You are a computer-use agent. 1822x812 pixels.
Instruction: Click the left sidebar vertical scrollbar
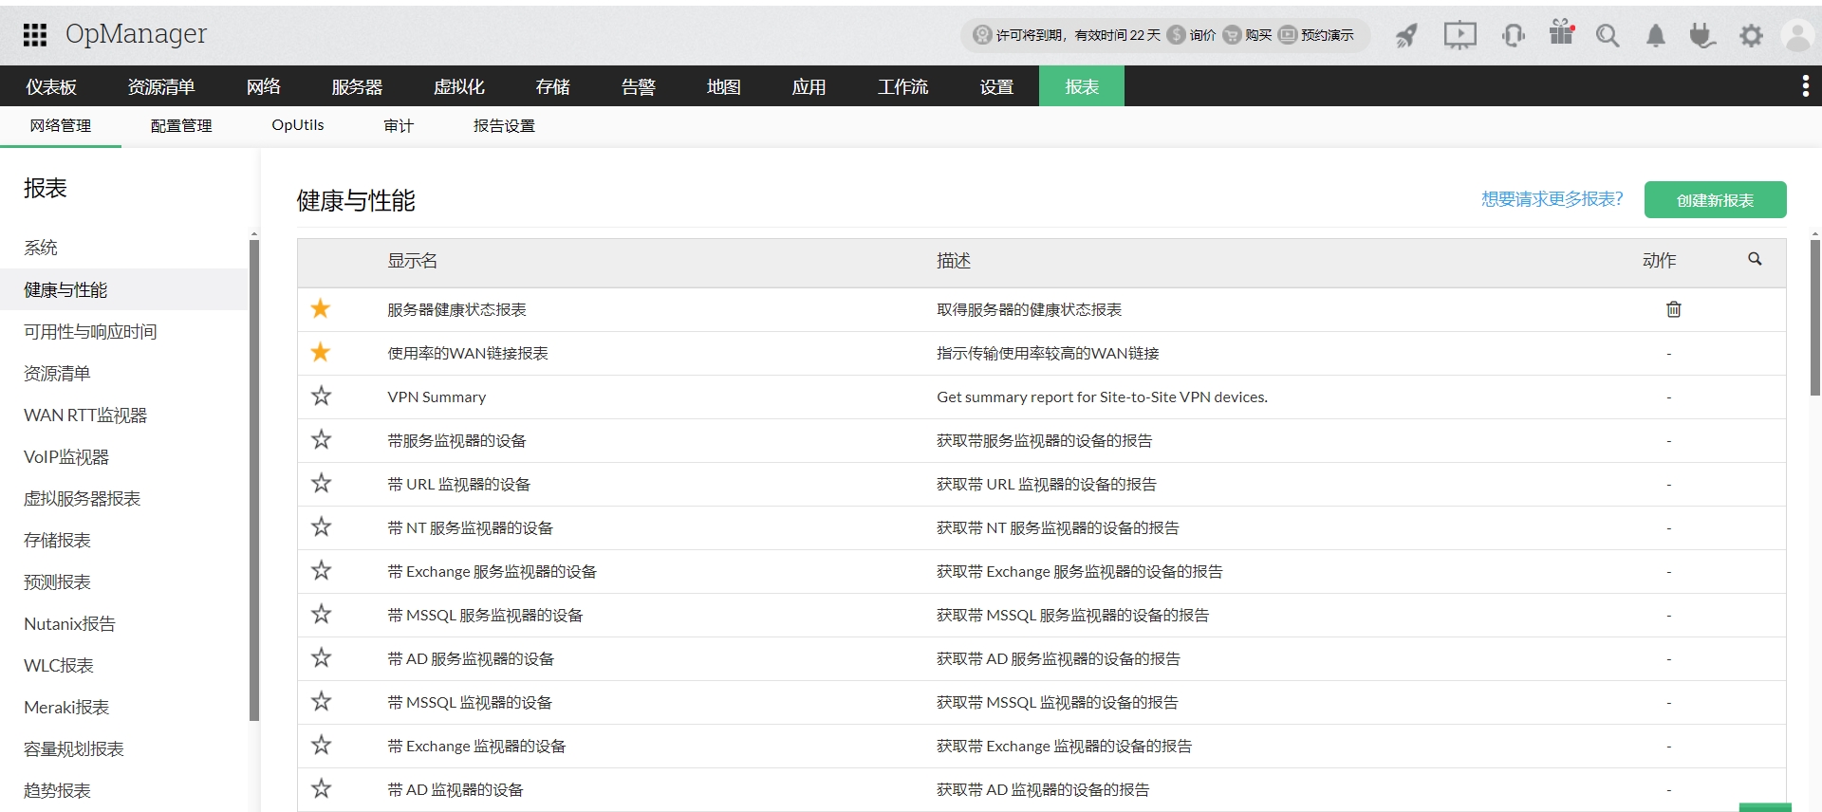click(253, 474)
